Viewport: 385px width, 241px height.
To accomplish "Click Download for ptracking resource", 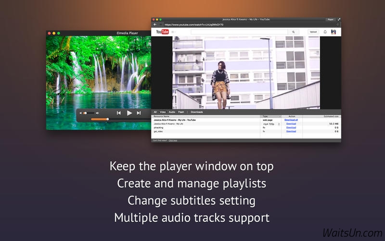I will click(291, 128).
